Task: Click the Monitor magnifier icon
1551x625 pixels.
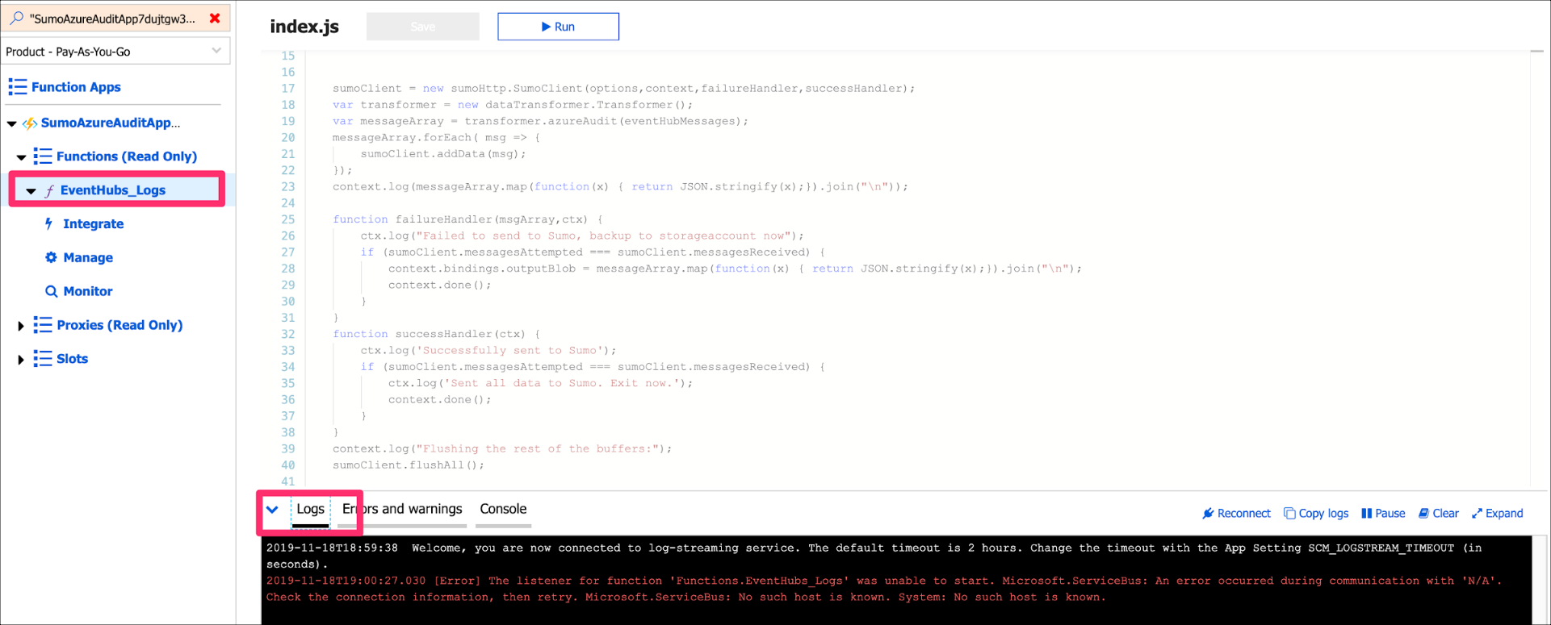Action: pyautogui.click(x=51, y=292)
